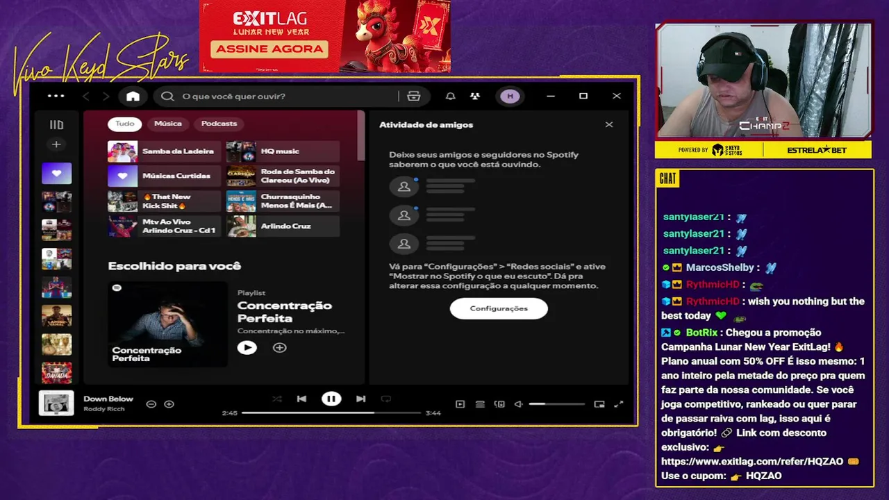Screen dimensions: 889x500
Task: Click the MarcosShelby username in chat
Action: tap(720, 267)
